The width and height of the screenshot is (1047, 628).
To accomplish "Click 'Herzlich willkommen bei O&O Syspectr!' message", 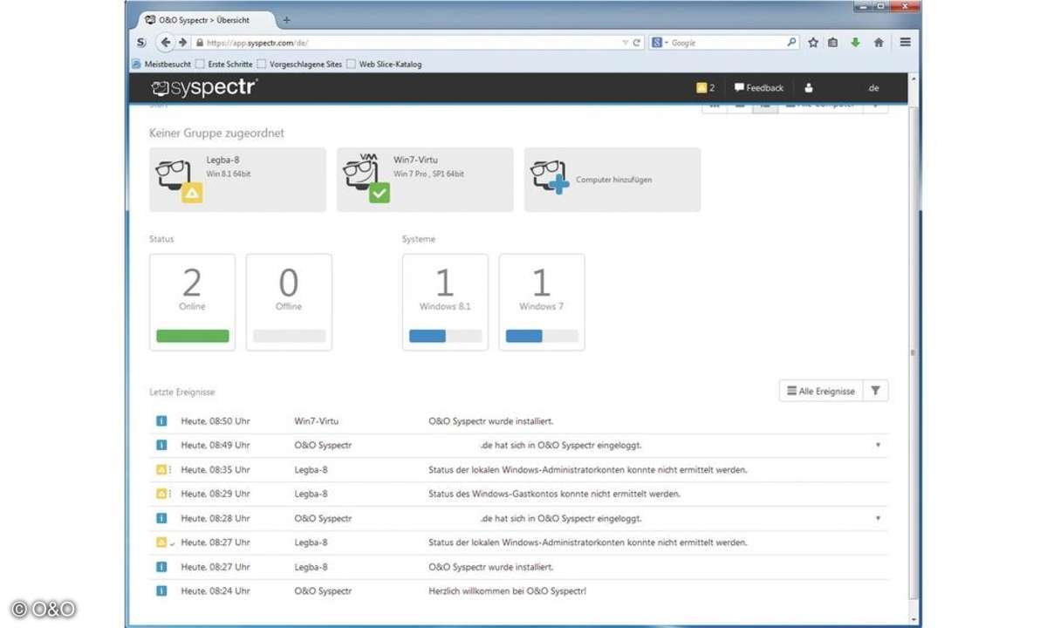I will point(508,591).
